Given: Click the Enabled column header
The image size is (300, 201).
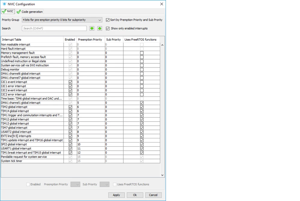Looking at the screenshot, I should pyautogui.click(x=70, y=40).
